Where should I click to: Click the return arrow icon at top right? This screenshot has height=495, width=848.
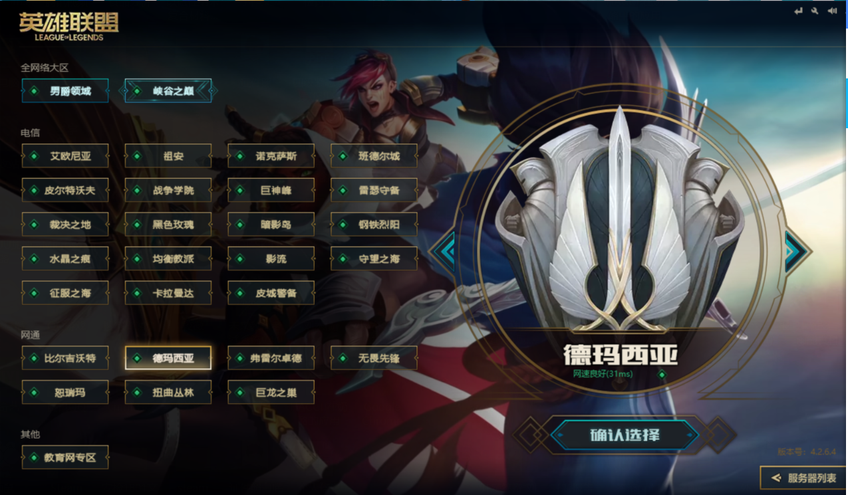[798, 11]
